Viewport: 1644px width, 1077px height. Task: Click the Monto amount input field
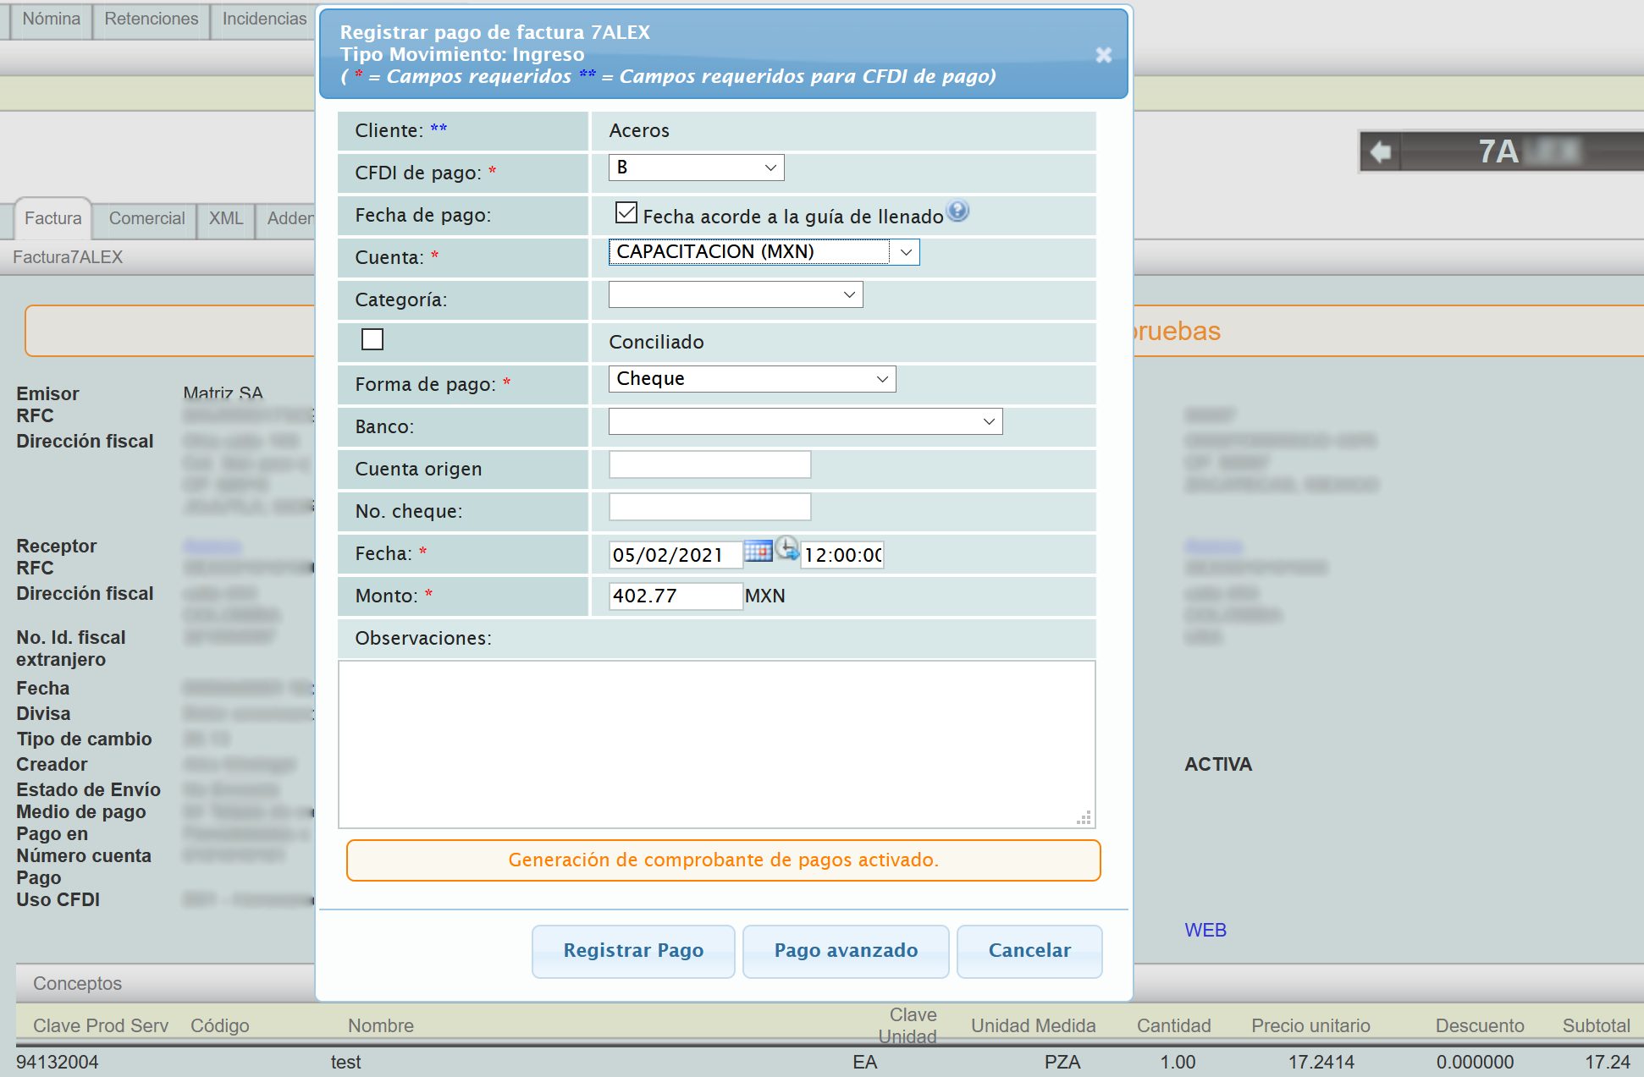click(675, 596)
